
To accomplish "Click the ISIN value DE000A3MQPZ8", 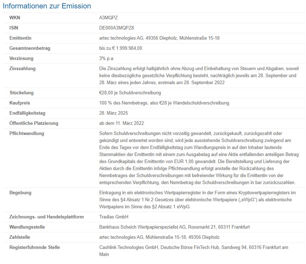I will point(116,28).
